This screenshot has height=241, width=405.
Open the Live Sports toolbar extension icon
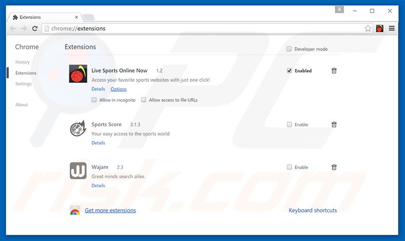coord(380,28)
